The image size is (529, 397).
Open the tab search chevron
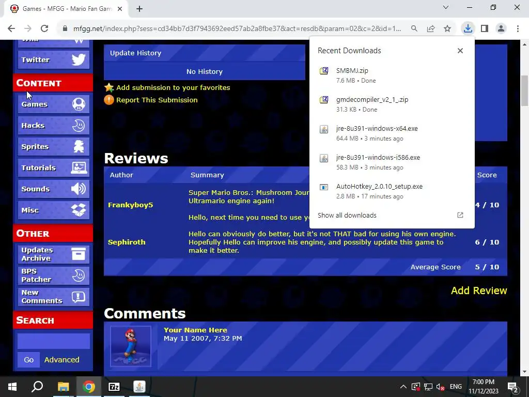446,7
